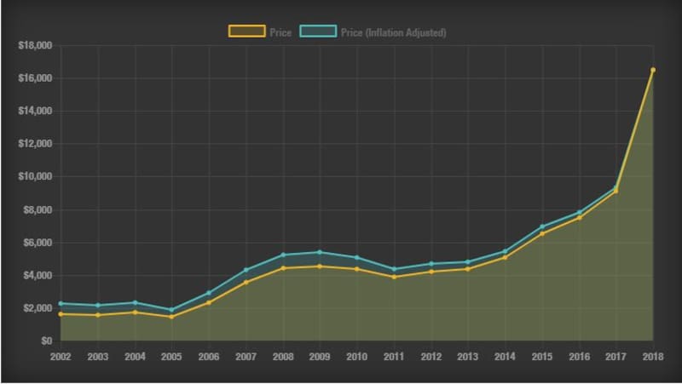This screenshot has width=682, height=384.
Task: Select the teal inflation-adjusted point for 2015
Action: [542, 226]
